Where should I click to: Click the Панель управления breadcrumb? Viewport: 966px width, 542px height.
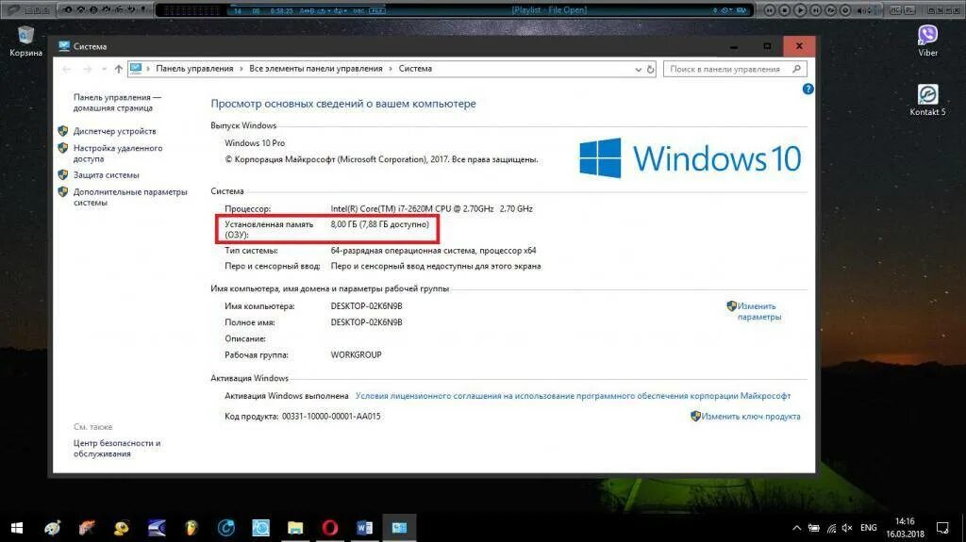194,69
